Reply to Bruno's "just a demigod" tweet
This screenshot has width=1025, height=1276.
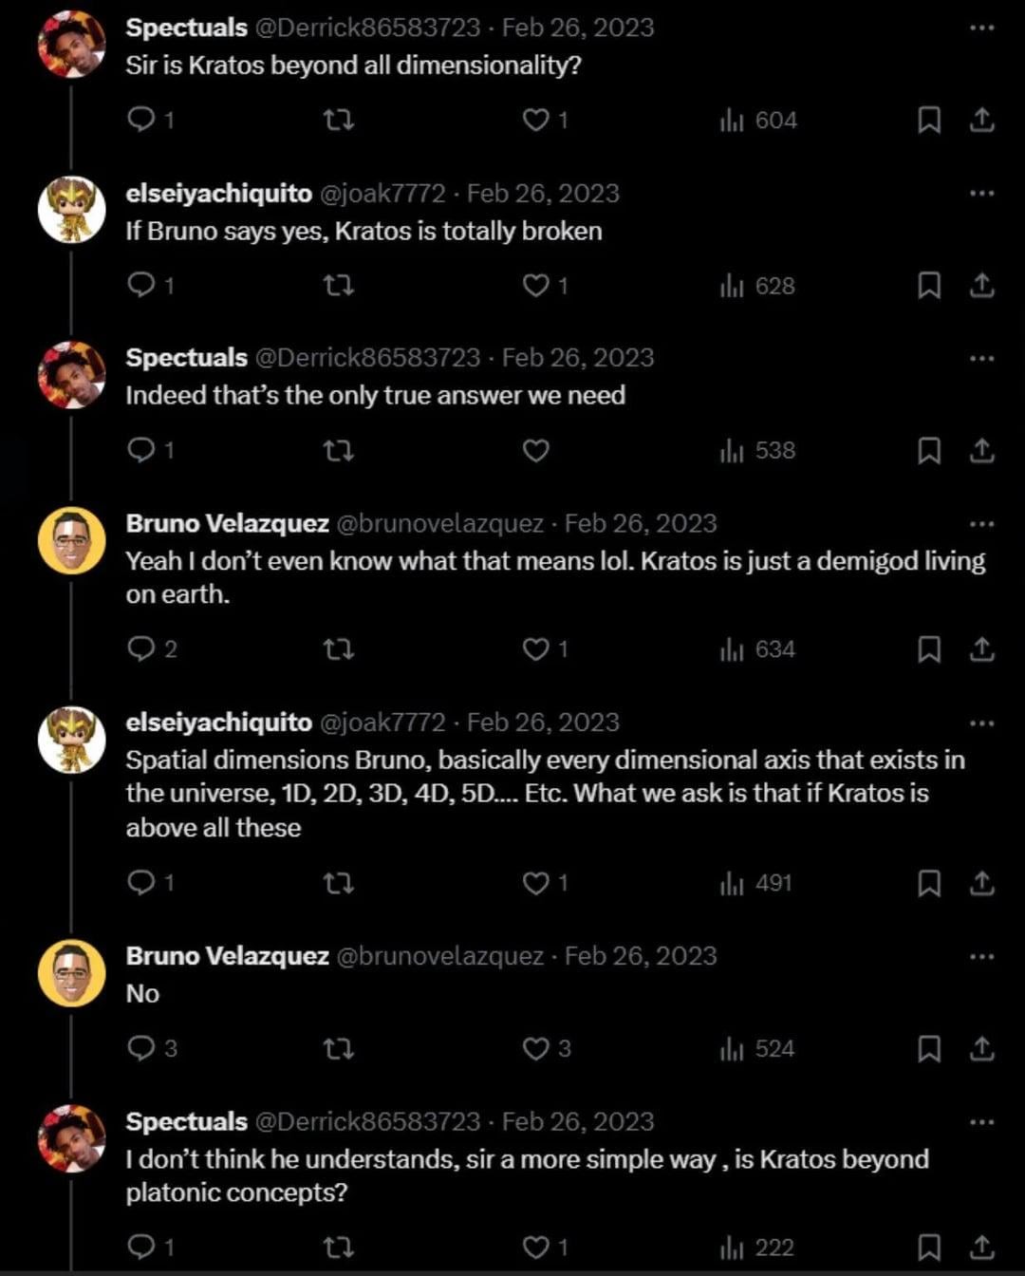141,649
